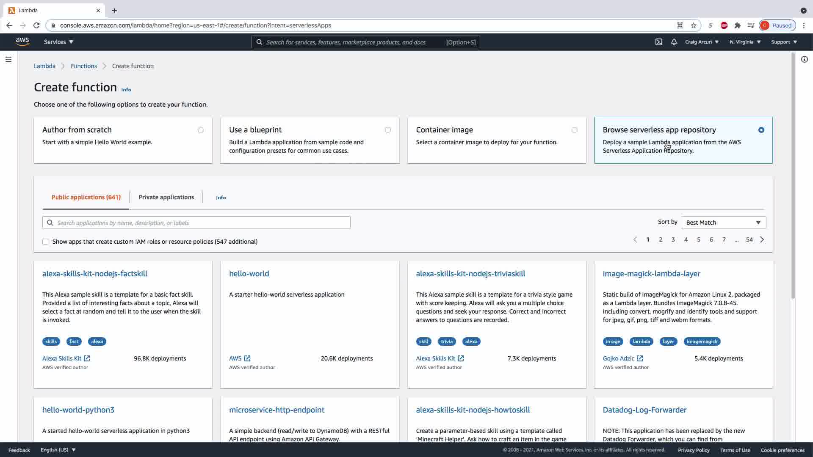Open N. Virginia region selector
This screenshot has width=813, height=457.
745,42
